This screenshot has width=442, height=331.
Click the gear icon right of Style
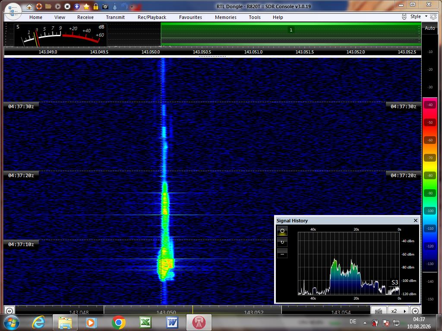pyautogui.click(x=433, y=17)
